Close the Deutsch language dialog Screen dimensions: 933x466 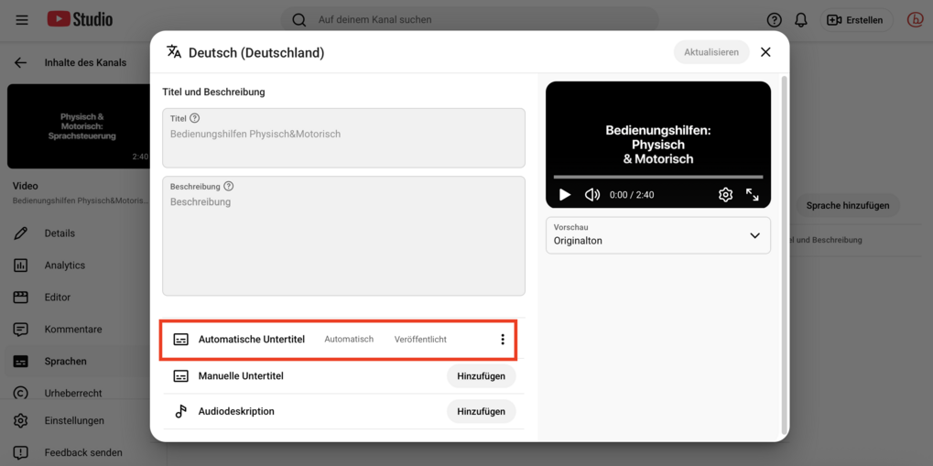tap(765, 52)
